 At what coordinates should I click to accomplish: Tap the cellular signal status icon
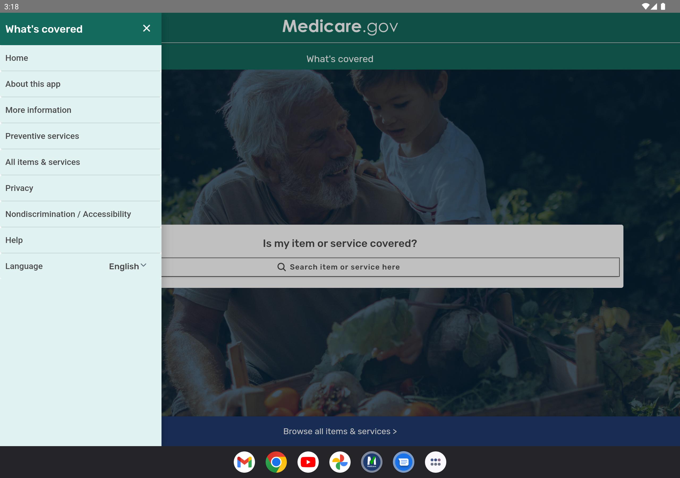pos(654,7)
